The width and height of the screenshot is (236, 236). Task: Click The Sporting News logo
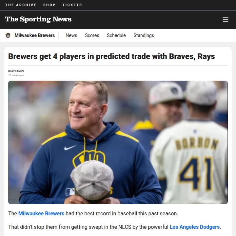tap(38, 19)
